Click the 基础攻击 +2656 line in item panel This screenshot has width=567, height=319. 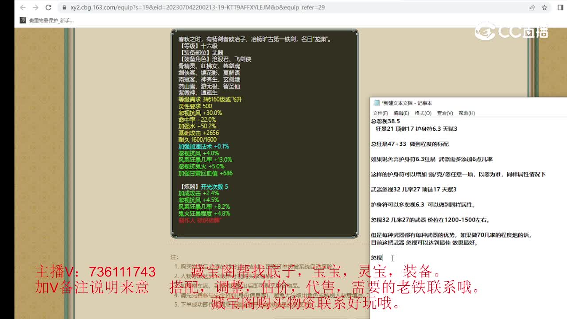[x=198, y=133]
